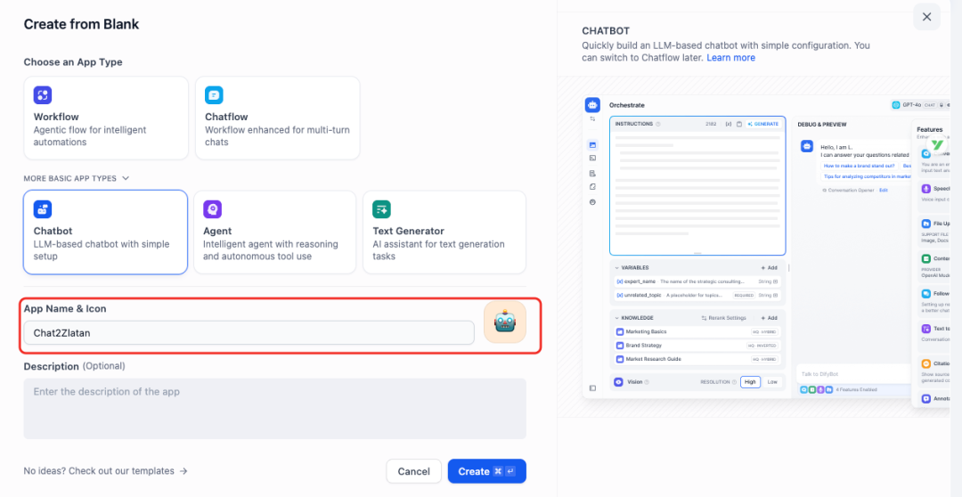Click the Create button
Screen dimensions: 962x497
click(487, 471)
